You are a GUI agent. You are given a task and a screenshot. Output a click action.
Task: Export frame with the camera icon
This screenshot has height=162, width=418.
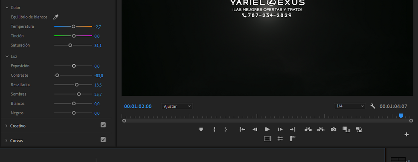tap(334, 130)
